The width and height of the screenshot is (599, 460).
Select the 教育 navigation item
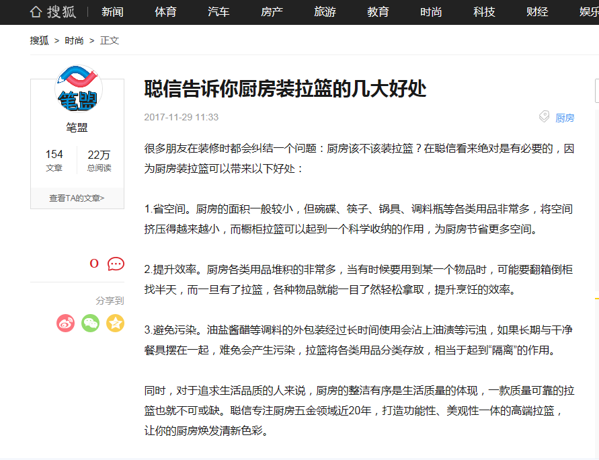tap(378, 12)
